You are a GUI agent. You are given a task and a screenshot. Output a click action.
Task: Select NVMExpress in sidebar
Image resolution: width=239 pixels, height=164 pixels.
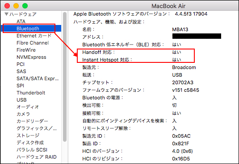(31, 57)
